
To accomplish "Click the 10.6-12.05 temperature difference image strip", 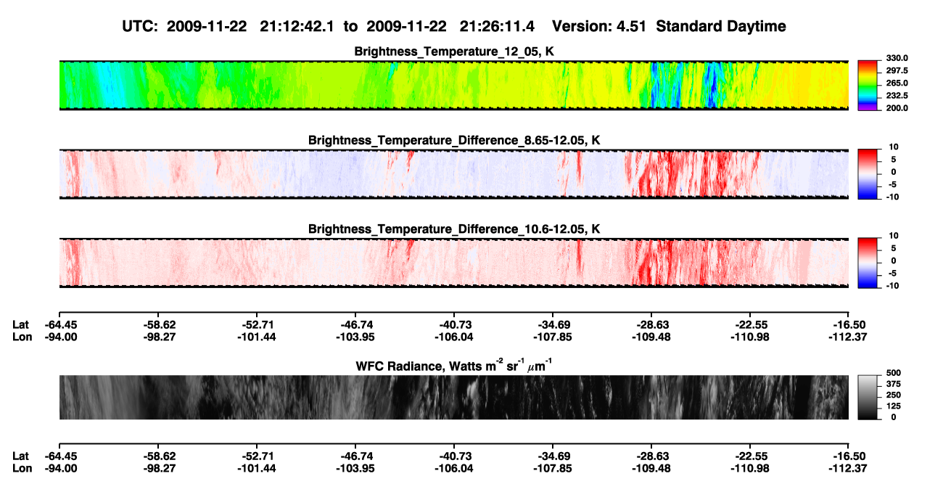I will coord(454,263).
